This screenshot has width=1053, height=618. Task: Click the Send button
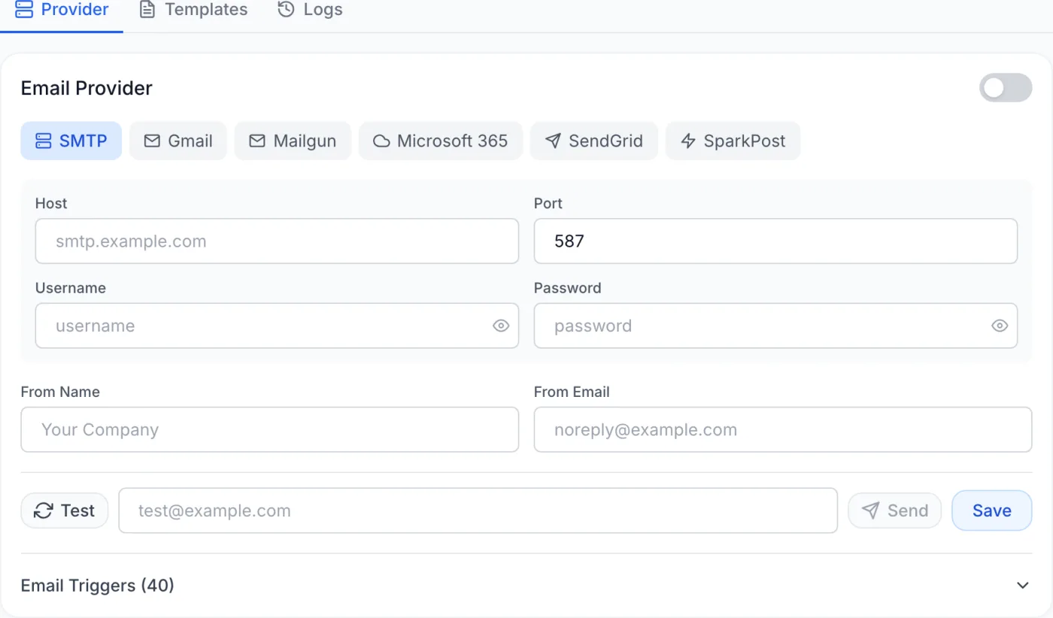coord(895,510)
